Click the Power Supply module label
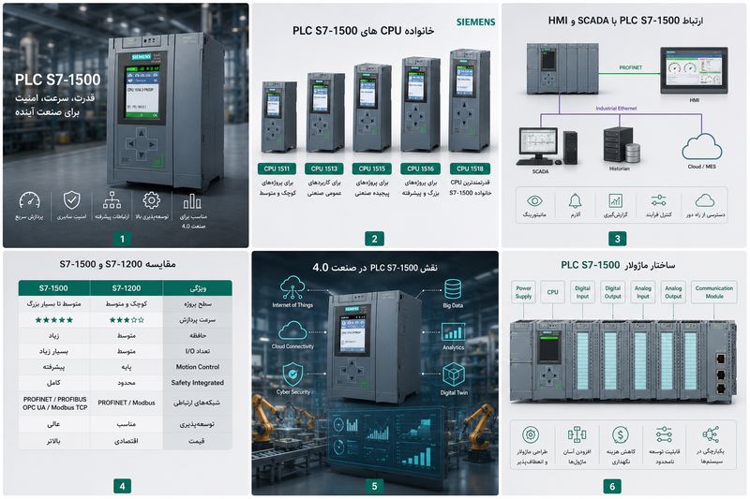This screenshot has height=499, width=750. (x=523, y=292)
